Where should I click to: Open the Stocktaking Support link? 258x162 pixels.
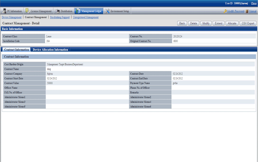[x=60, y=17]
